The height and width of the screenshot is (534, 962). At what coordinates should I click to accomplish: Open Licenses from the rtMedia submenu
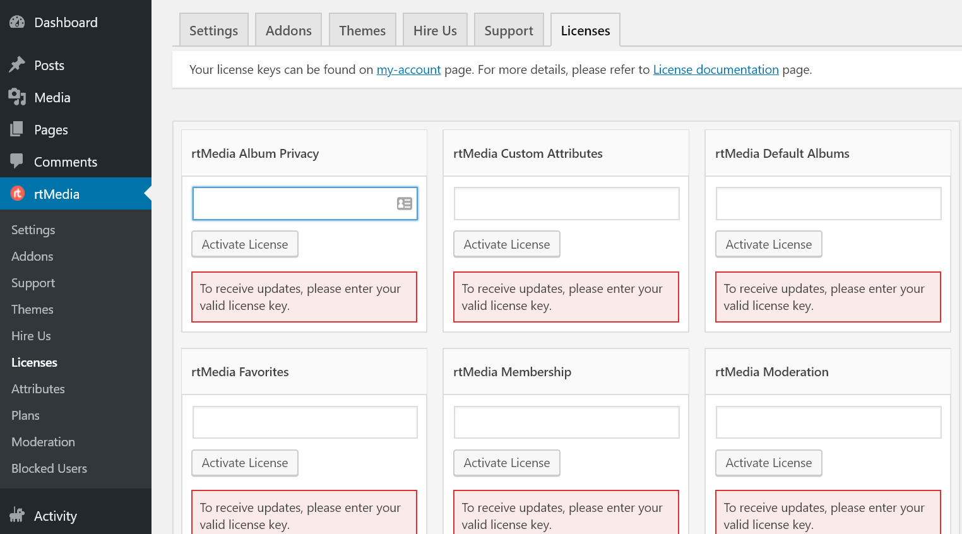pos(34,362)
